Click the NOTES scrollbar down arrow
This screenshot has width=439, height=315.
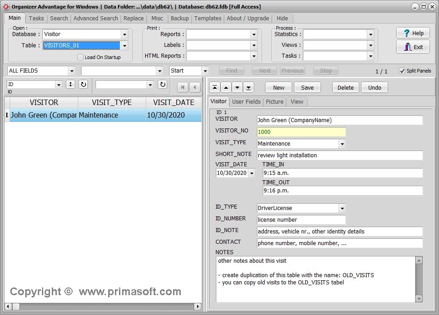coord(419,299)
